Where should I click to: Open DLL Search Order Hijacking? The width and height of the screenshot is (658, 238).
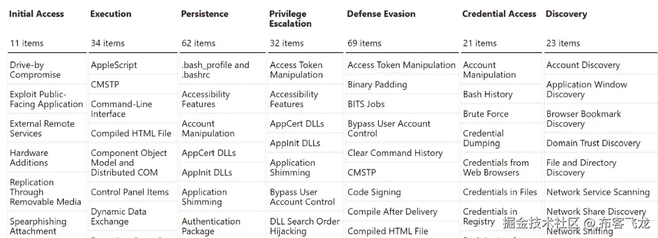pyautogui.click(x=304, y=226)
